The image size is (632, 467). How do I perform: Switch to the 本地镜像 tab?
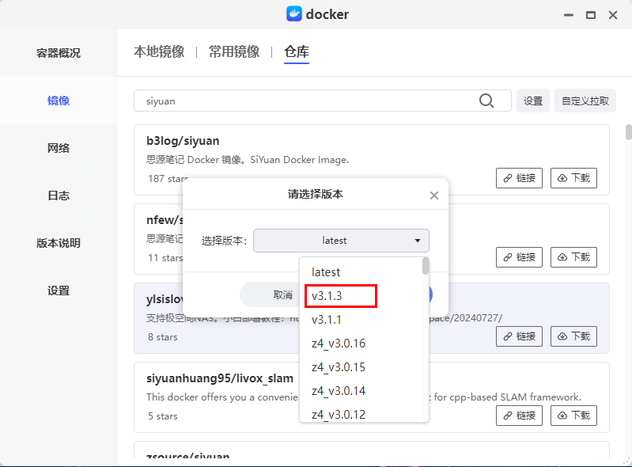(x=159, y=52)
